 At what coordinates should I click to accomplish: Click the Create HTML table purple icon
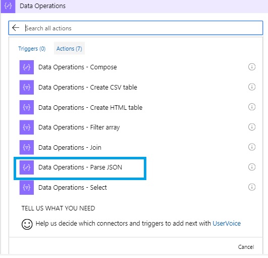point(26,107)
